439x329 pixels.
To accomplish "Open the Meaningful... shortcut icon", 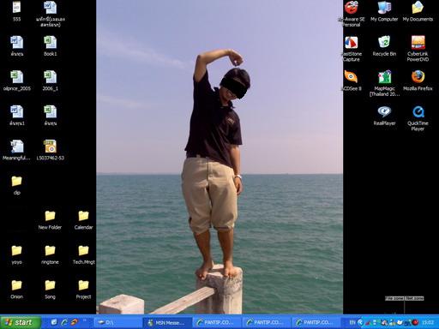I will [x=16, y=150].
